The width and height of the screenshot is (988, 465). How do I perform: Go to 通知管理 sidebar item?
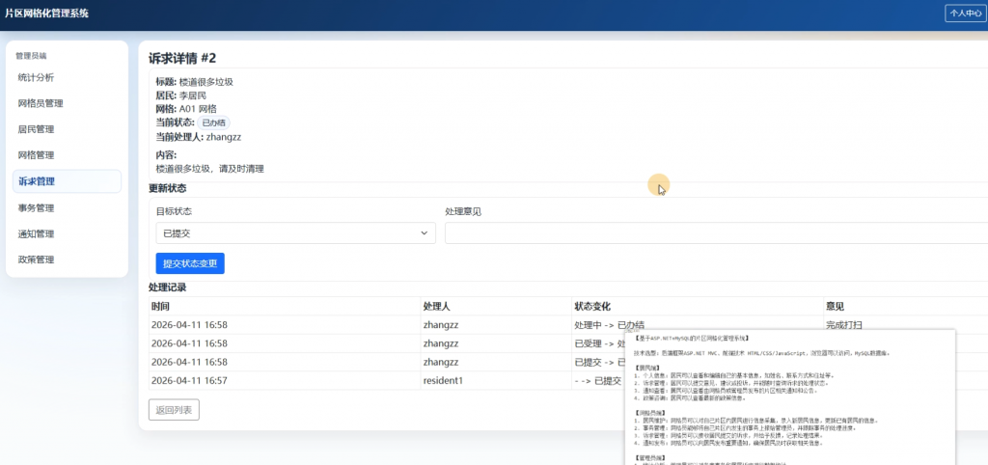pos(67,233)
